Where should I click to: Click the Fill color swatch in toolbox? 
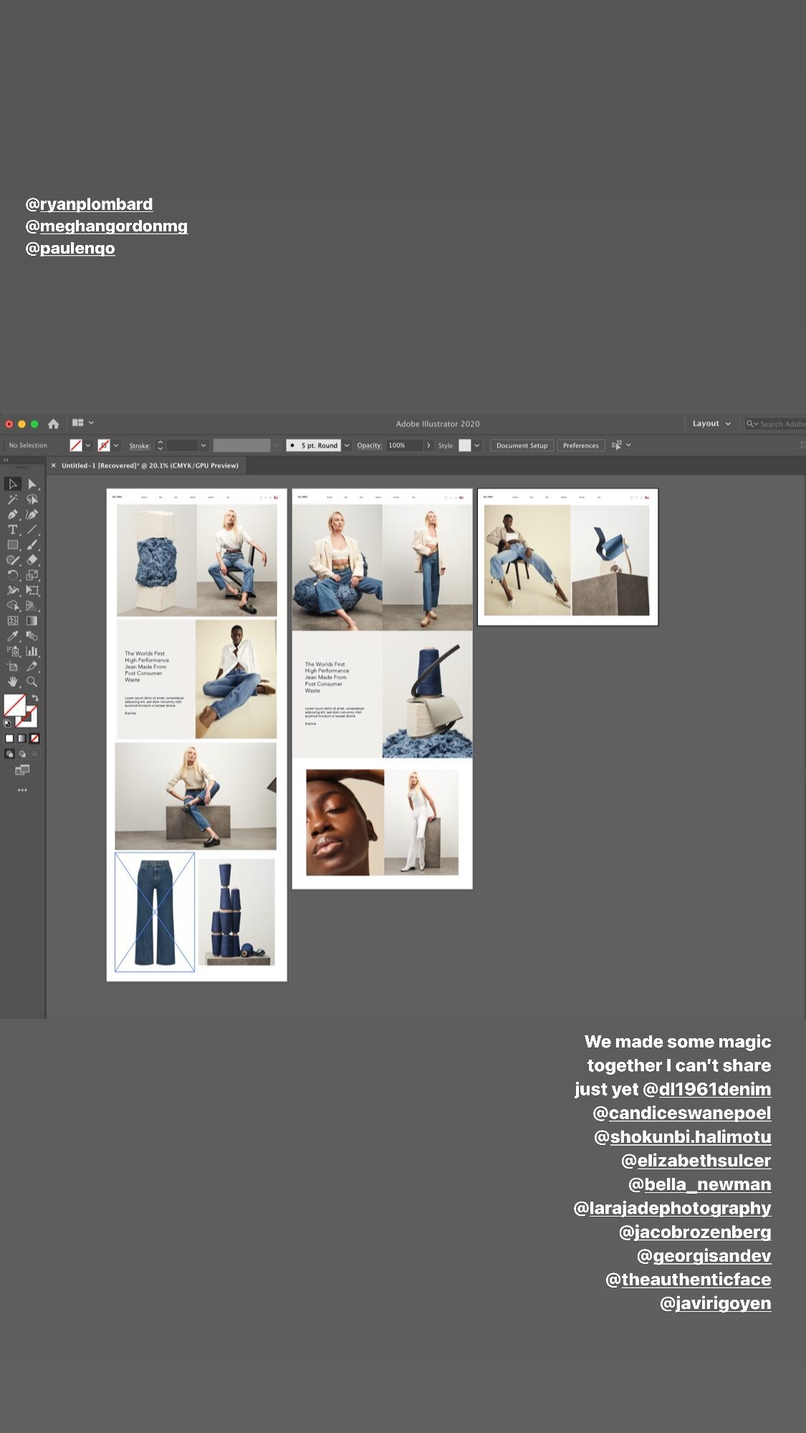click(x=14, y=705)
